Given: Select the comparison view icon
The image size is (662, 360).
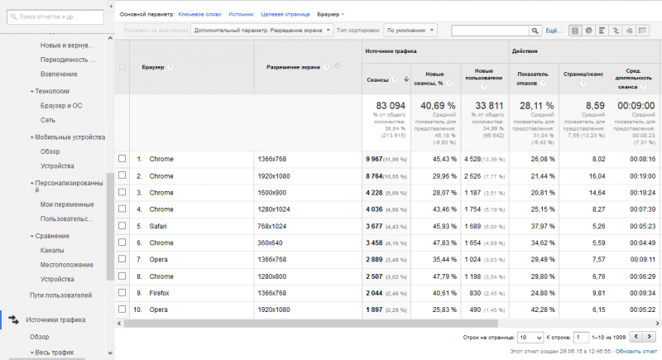Looking at the screenshot, I should point(616,31).
